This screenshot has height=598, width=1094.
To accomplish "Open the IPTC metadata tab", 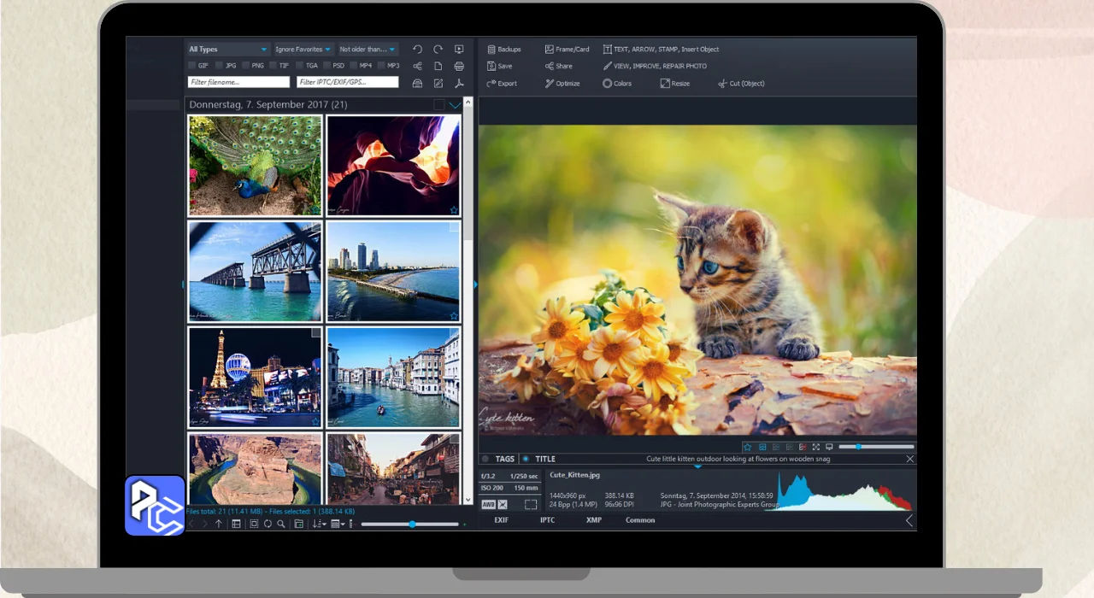I will tap(547, 520).
